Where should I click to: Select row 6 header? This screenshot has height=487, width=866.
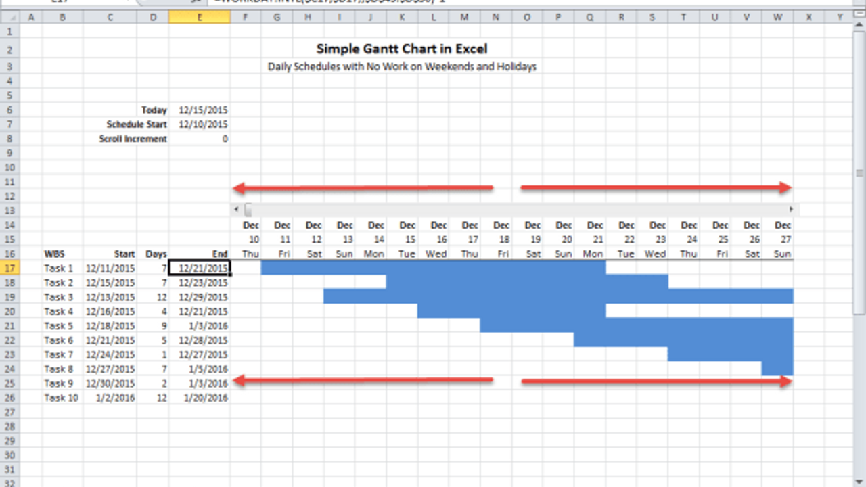pyautogui.click(x=10, y=110)
